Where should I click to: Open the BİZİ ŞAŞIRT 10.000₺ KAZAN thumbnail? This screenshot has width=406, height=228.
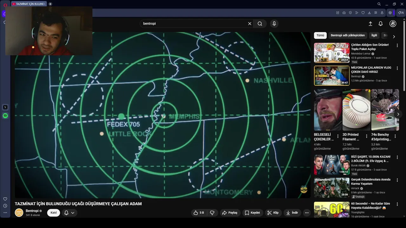332,165
